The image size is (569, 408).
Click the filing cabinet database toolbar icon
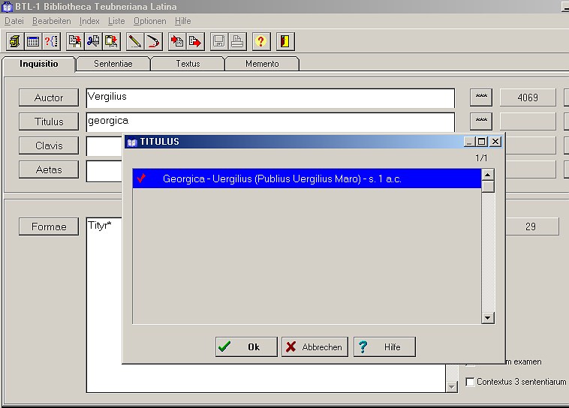(15, 41)
